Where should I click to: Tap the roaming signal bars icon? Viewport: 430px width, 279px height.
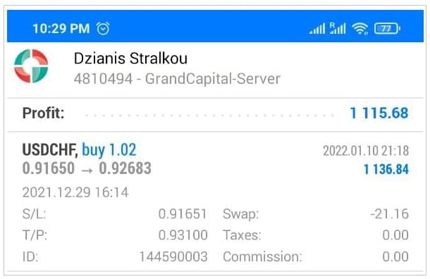pos(338,28)
